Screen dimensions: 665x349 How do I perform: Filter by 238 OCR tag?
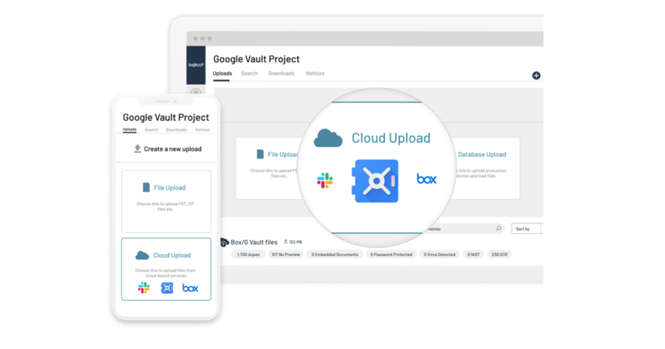499,255
